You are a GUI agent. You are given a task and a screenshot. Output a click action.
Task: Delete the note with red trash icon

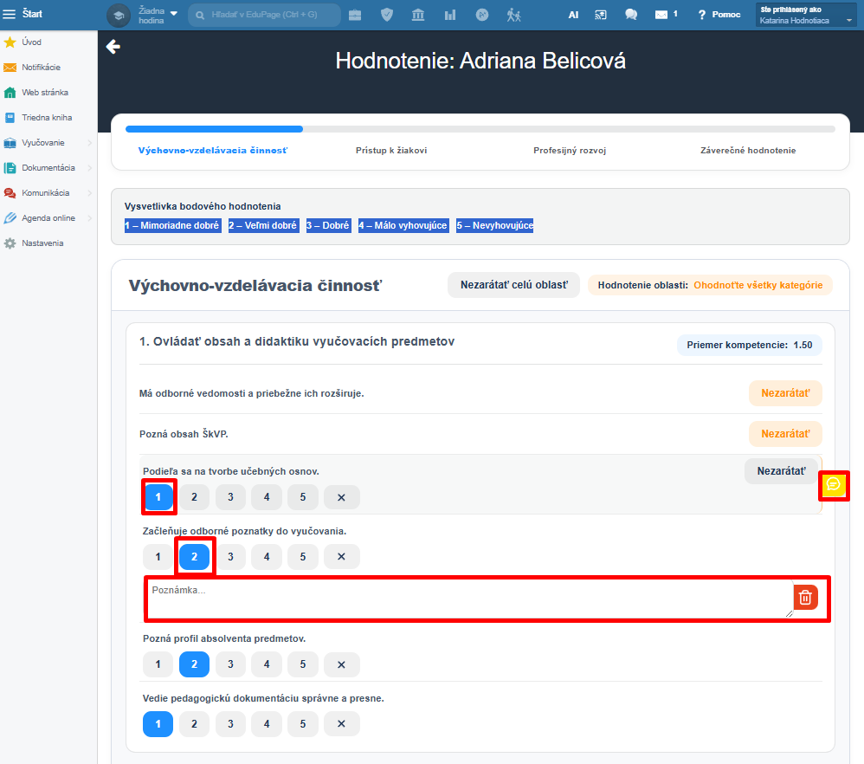tap(805, 597)
